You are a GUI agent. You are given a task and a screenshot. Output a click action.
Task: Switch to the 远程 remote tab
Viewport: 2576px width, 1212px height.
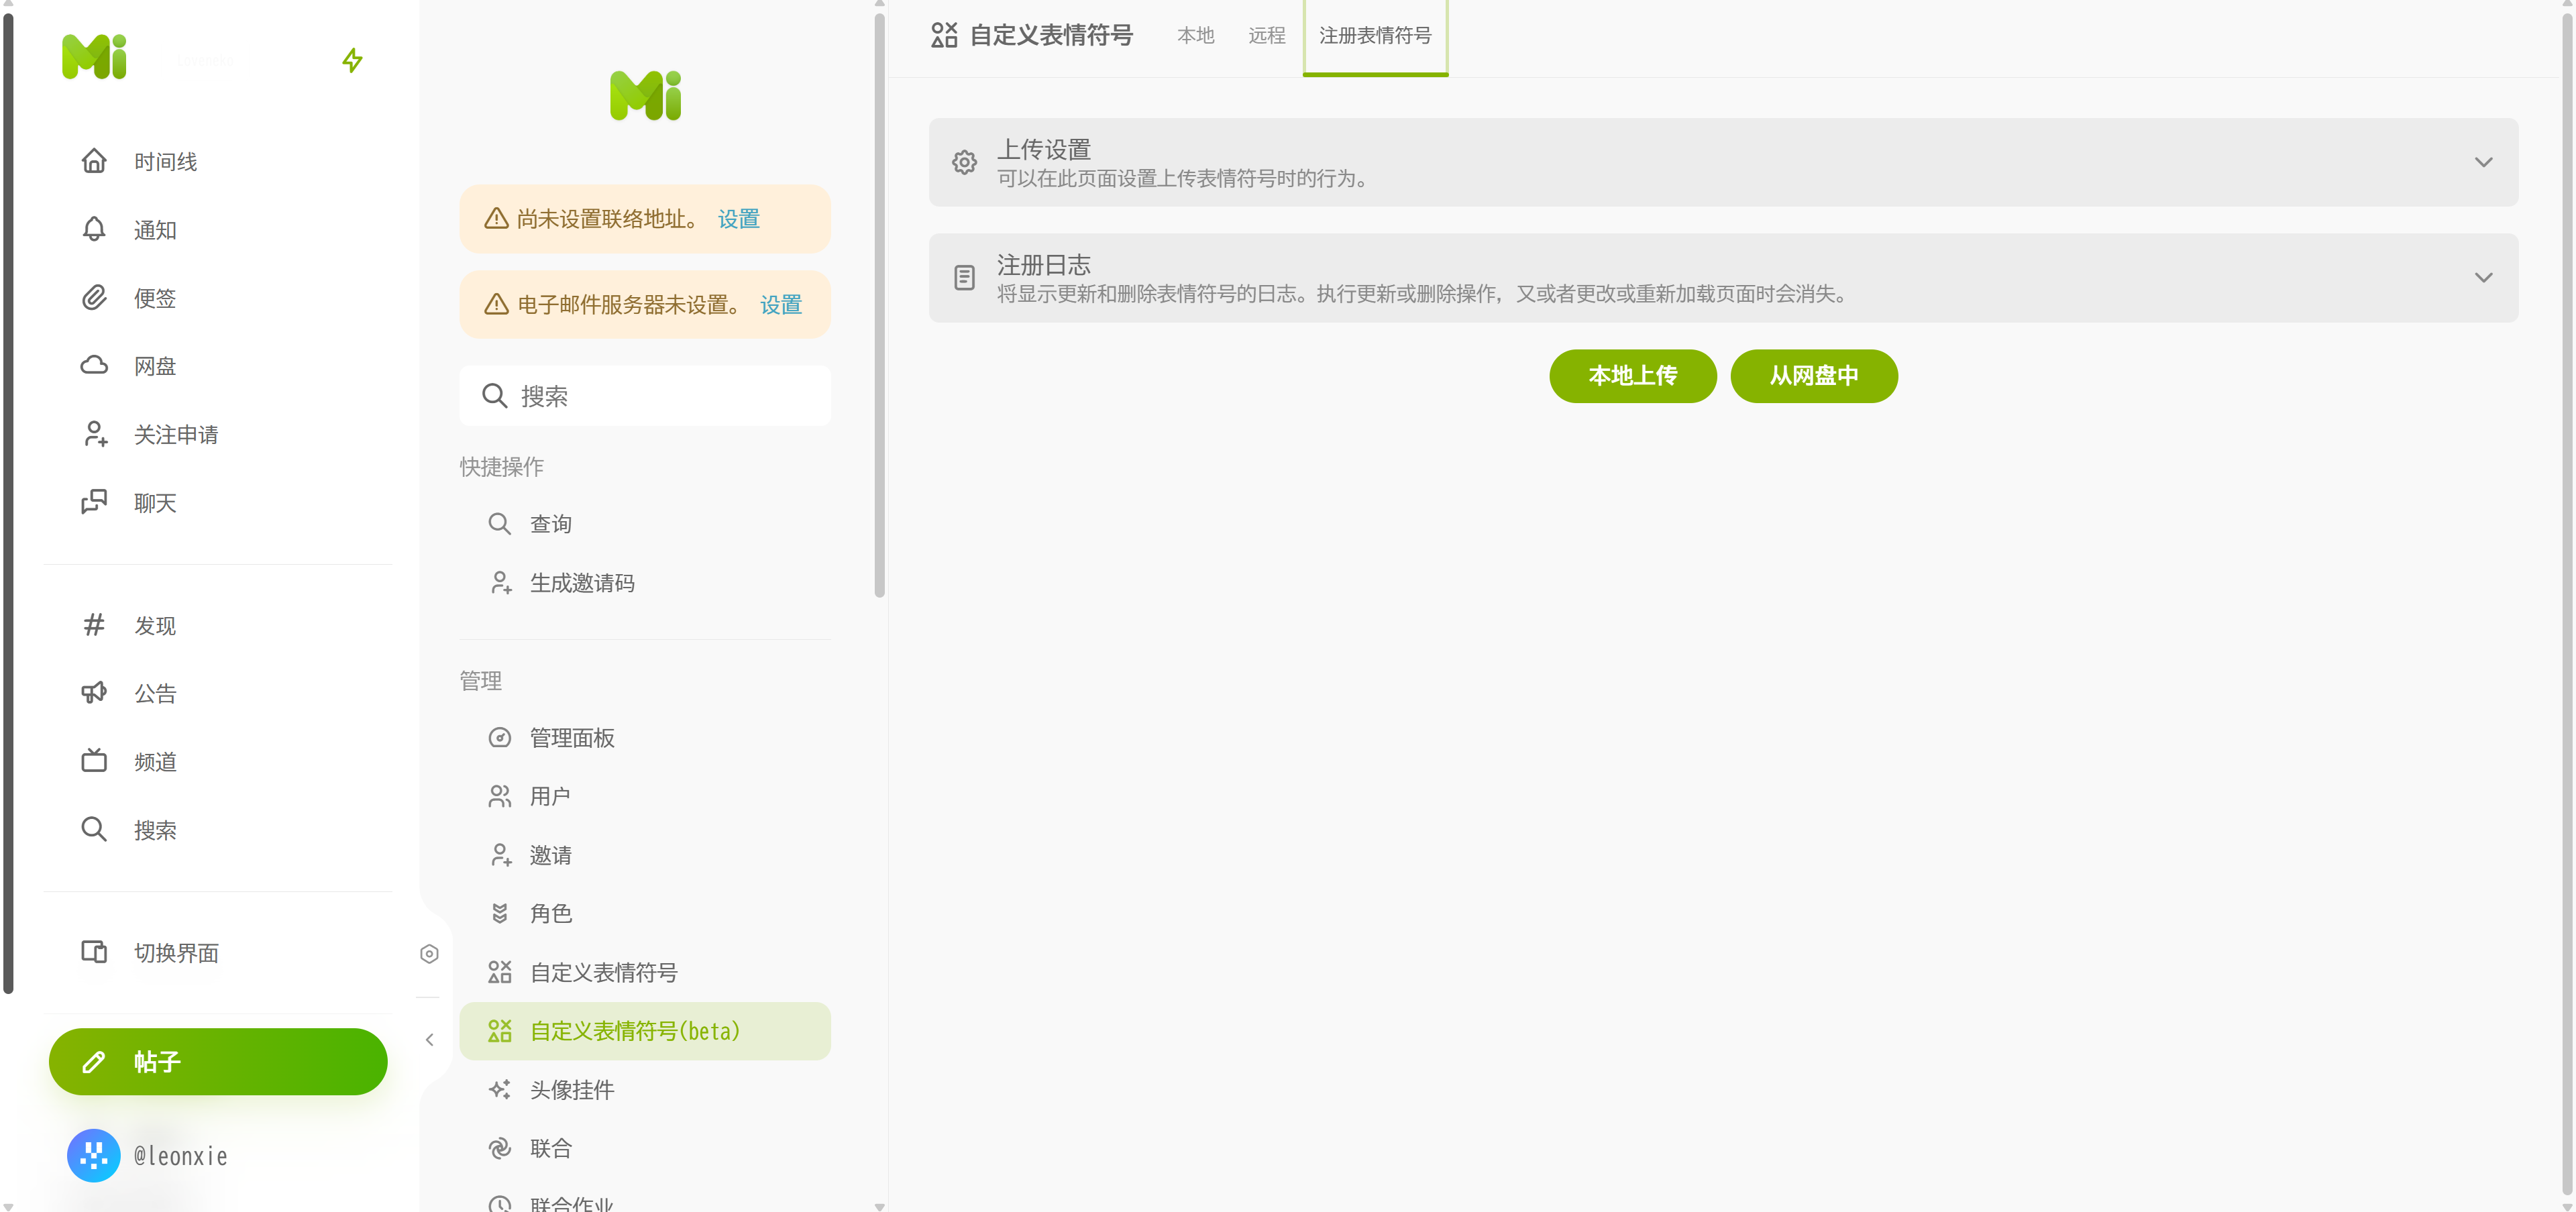1266,36
